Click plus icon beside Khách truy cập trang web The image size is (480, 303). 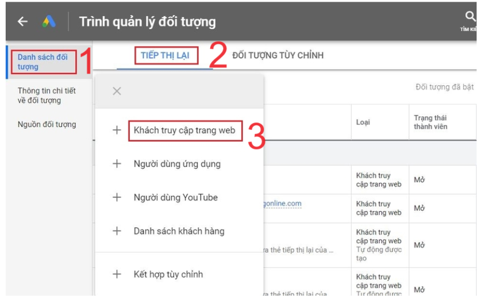click(117, 130)
